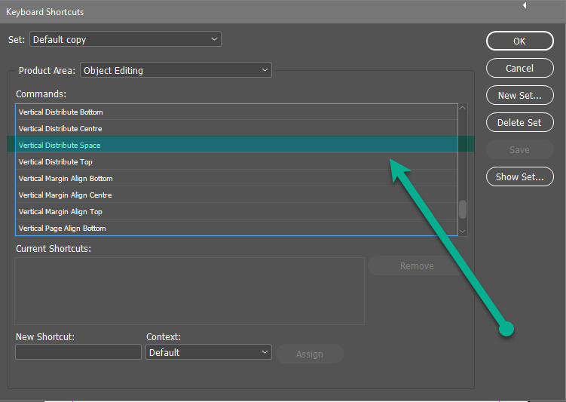Screen dimensions: 566x402
Task: Expand the Product Area dropdown
Action: point(176,70)
